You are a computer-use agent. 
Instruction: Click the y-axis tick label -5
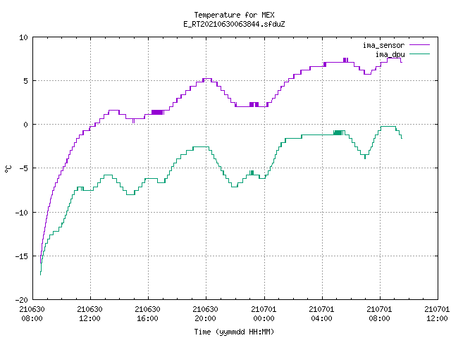click(x=23, y=168)
